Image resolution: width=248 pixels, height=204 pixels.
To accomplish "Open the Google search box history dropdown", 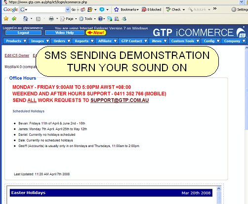I will click(67, 9).
